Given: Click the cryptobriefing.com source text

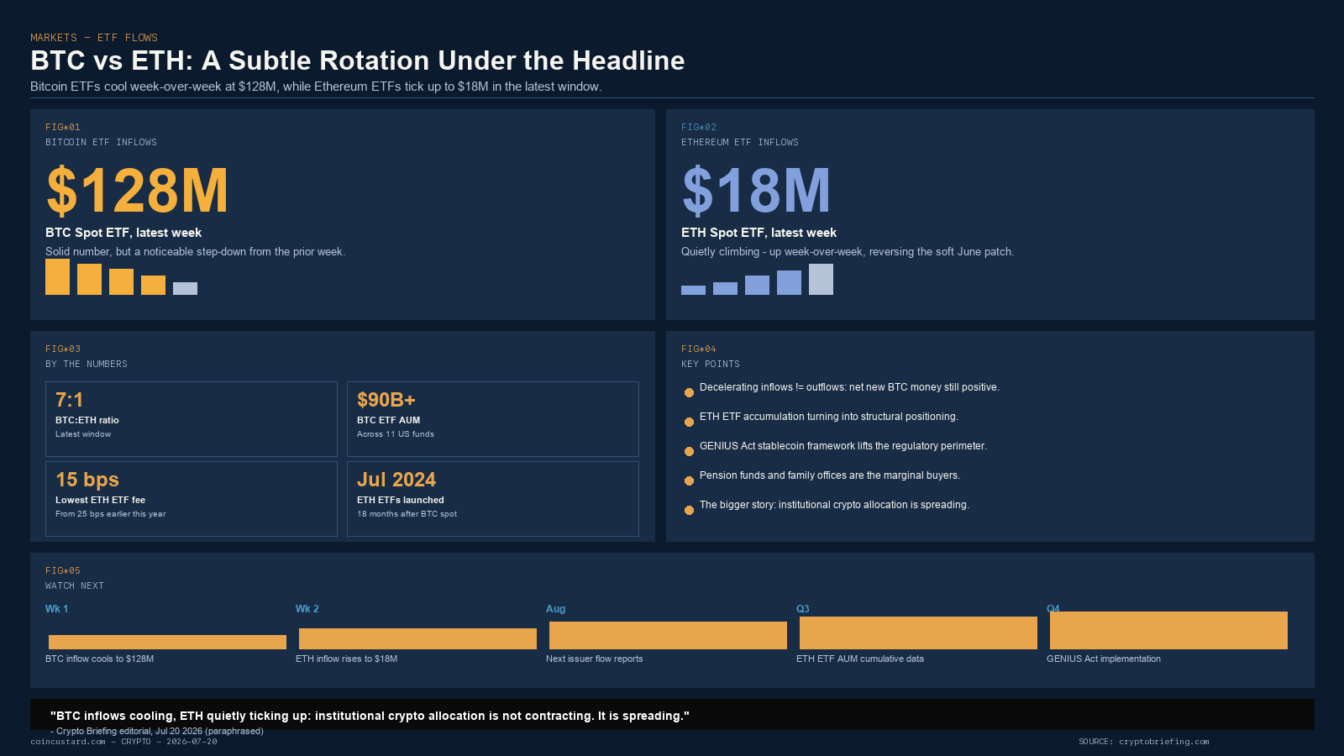Looking at the screenshot, I should click(1144, 742).
